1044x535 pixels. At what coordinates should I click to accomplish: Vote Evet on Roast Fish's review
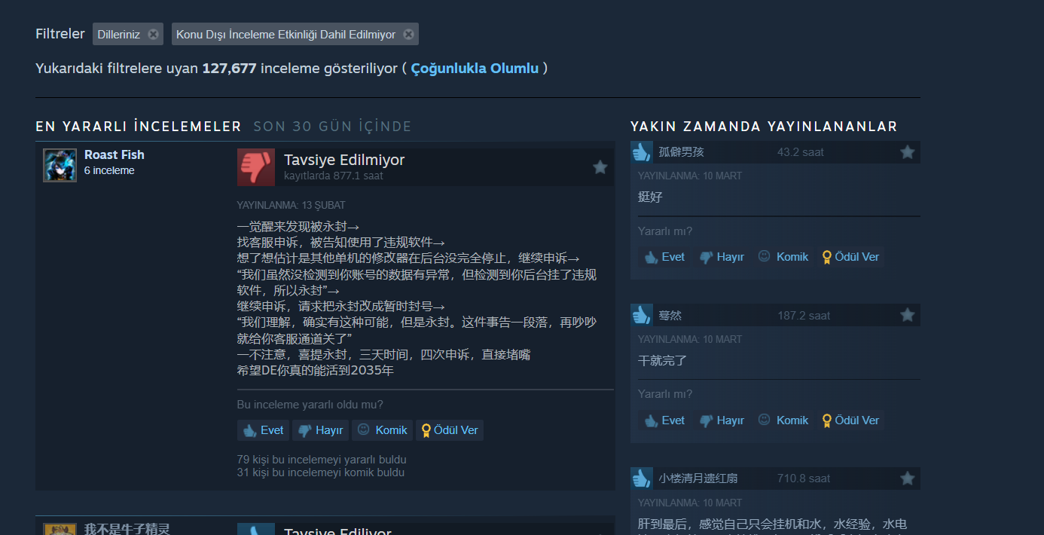pos(263,430)
